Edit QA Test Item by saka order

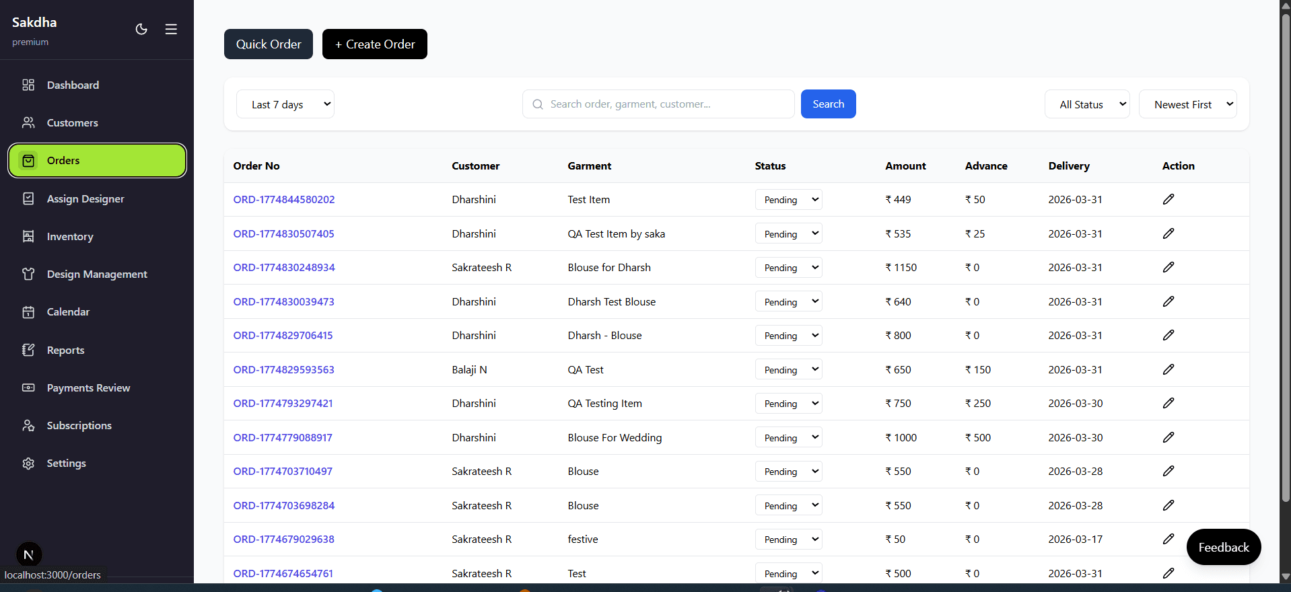point(1168,233)
